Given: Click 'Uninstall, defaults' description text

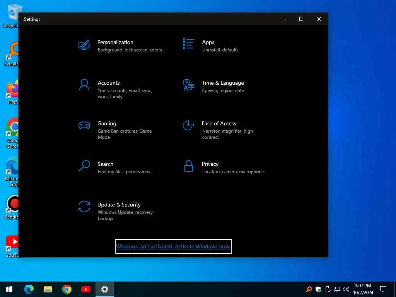Looking at the screenshot, I should pyautogui.click(x=220, y=50).
